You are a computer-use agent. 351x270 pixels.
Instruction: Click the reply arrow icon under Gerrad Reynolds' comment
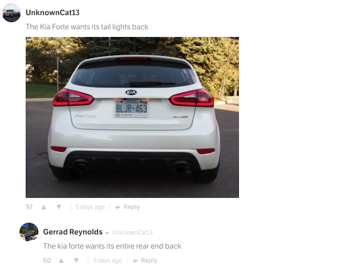pos(135,261)
